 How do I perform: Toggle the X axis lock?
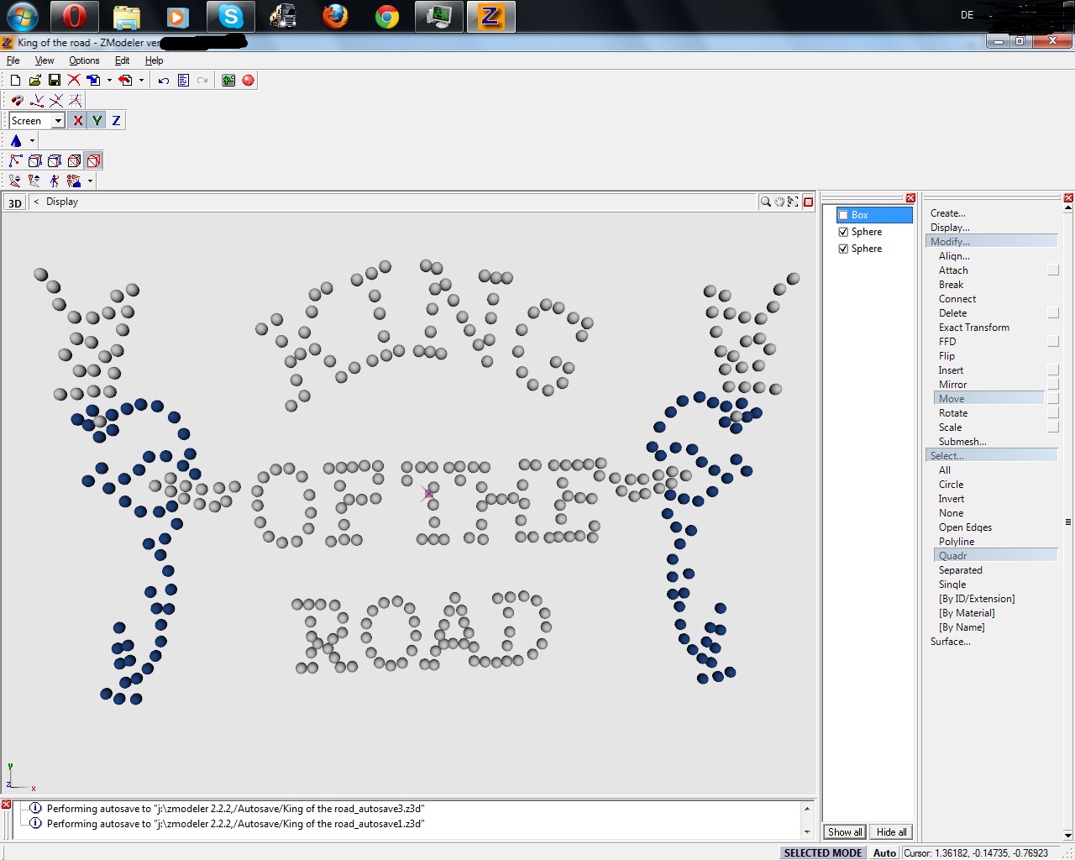tap(77, 121)
